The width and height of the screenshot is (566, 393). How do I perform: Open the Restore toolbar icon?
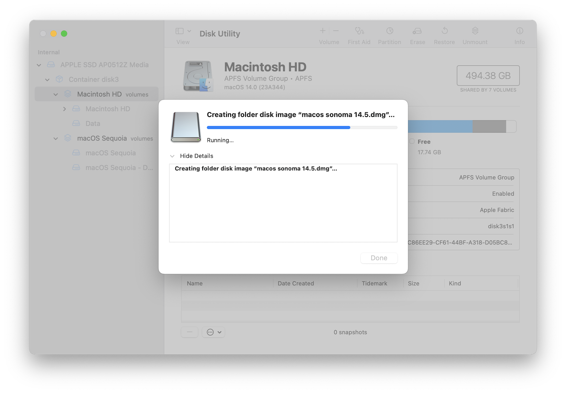click(x=445, y=31)
